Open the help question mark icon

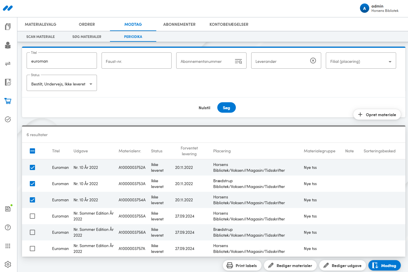pos(8,227)
